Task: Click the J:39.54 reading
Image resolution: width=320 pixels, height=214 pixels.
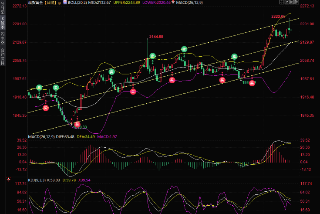Action: click(x=84, y=180)
